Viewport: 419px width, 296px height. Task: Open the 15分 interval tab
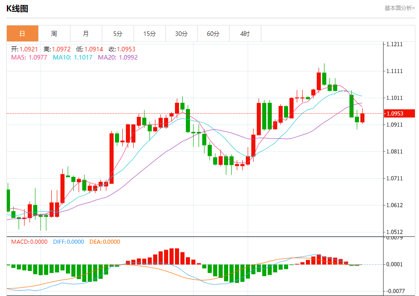click(x=150, y=34)
